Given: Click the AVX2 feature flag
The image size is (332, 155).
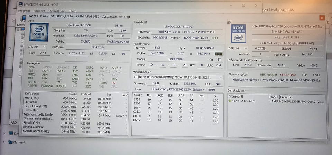Looking at the screenshot, I should (90, 71).
